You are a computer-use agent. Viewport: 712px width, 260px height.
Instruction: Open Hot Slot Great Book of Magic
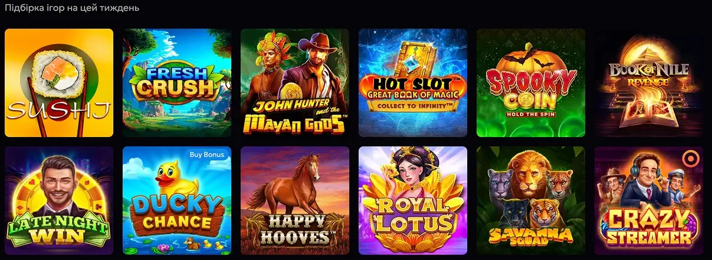click(x=413, y=83)
